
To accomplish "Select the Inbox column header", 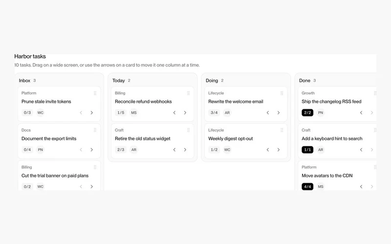I will click(x=24, y=81).
